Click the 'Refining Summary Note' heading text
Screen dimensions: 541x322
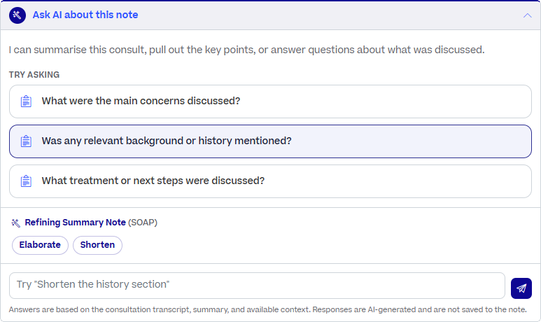tap(75, 223)
